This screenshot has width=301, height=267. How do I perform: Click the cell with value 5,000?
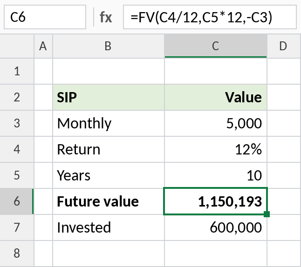[x=216, y=123]
